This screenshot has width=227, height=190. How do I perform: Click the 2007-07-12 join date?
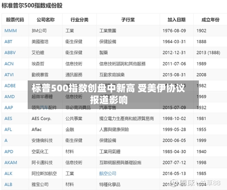coord(174,163)
